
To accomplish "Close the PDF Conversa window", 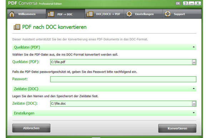I will (x=198, y=3).
